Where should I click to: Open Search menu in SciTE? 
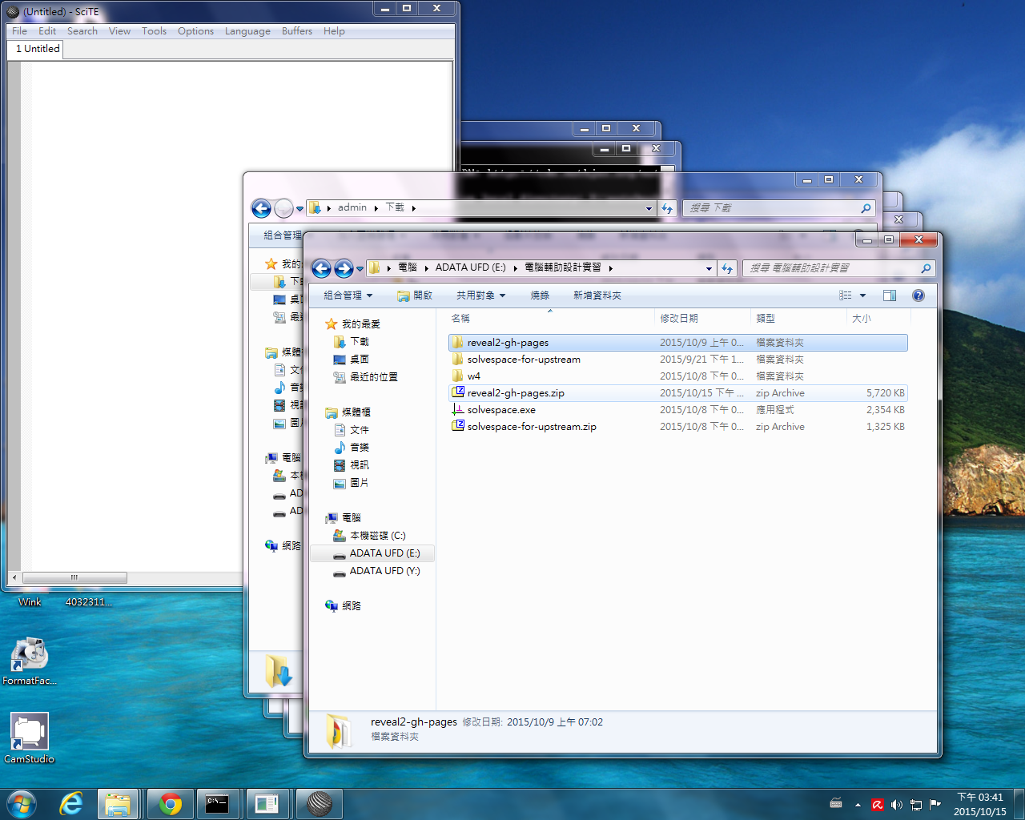82,31
